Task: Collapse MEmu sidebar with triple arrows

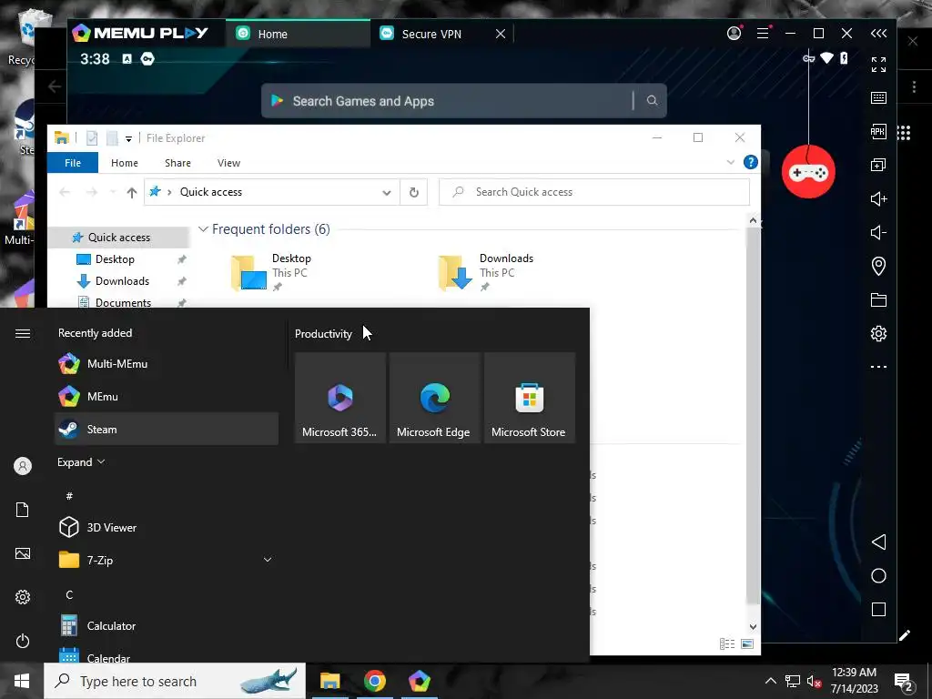Action: pyautogui.click(x=878, y=34)
